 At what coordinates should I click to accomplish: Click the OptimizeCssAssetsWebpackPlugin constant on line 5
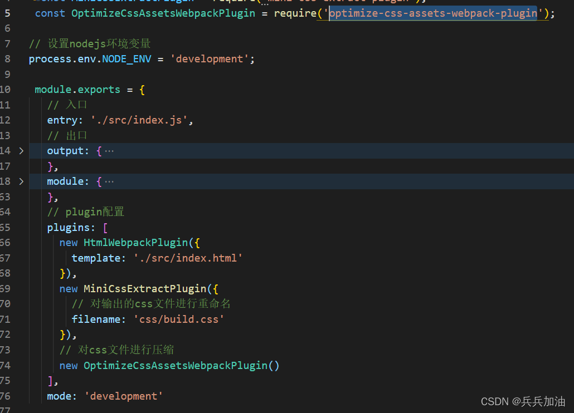point(163,13)
